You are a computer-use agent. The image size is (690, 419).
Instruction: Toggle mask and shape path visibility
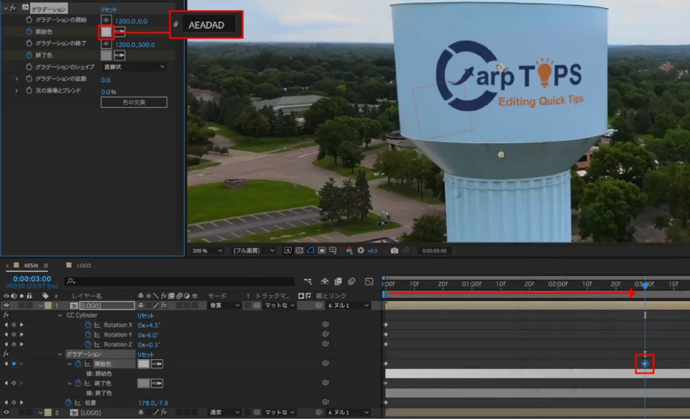click(x=311, y=251)
